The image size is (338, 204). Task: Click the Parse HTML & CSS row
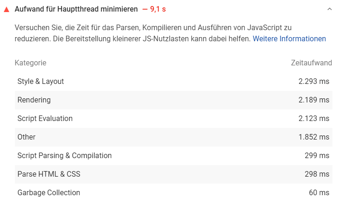point(174,174)
